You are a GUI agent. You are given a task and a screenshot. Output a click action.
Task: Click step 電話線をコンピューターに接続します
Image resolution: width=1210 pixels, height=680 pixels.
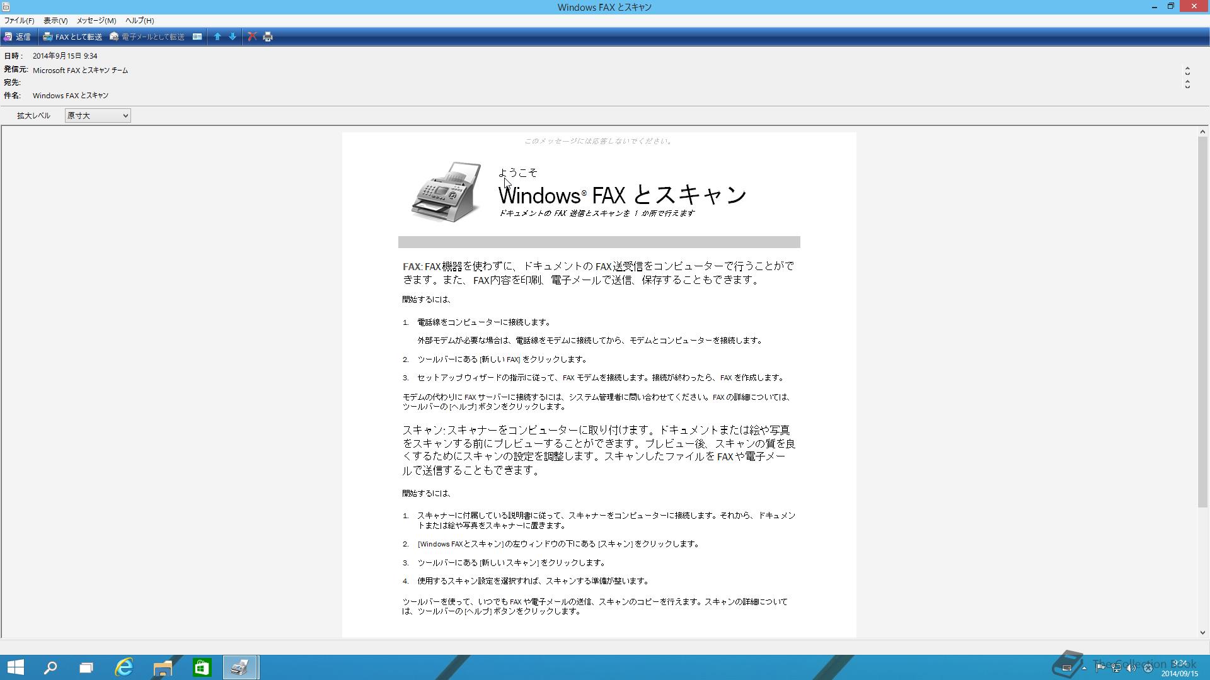(484, 322)
